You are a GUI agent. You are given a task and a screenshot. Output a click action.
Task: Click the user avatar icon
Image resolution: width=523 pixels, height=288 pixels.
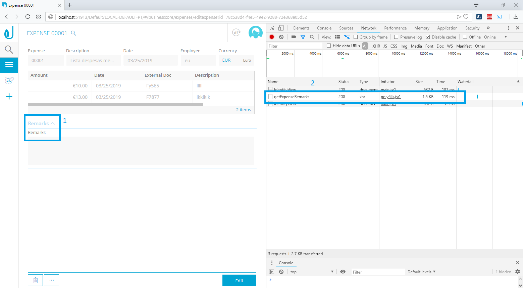point(256,32)
